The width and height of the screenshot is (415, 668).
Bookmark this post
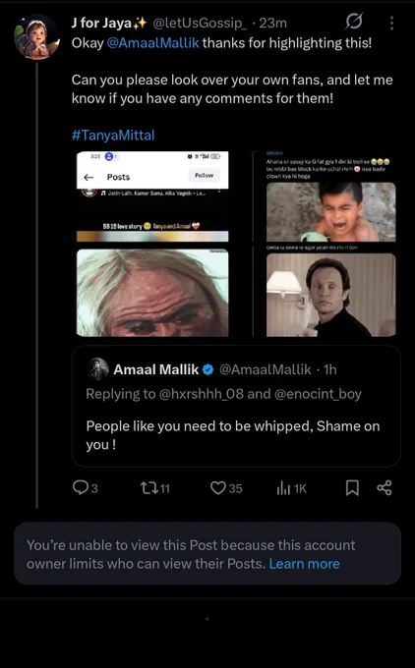click(352, 488)
